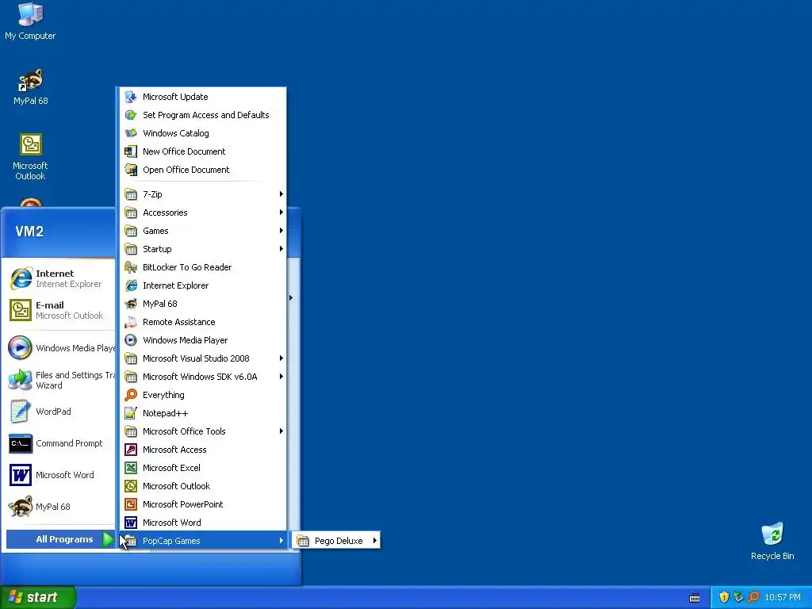This screenshot has height=609, width=812.
Task: Expand the Microsoft Visual Studio 2008 submenu arrow
Action: (282, 358)
